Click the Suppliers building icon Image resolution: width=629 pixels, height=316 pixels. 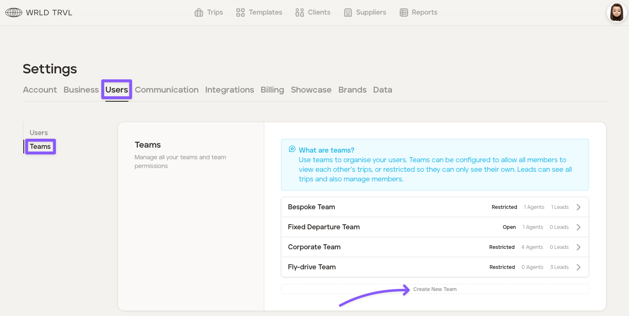click(348, 13)
